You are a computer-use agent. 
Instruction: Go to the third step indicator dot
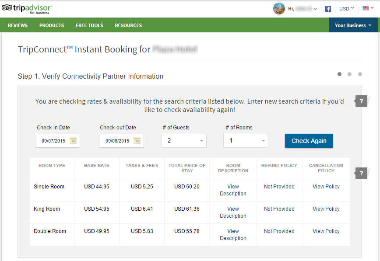tap(360, 74)
